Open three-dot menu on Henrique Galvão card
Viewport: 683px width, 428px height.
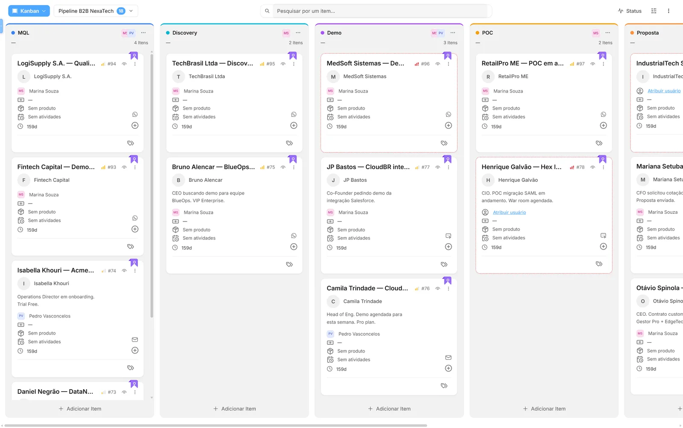click(x=603, y=167)
